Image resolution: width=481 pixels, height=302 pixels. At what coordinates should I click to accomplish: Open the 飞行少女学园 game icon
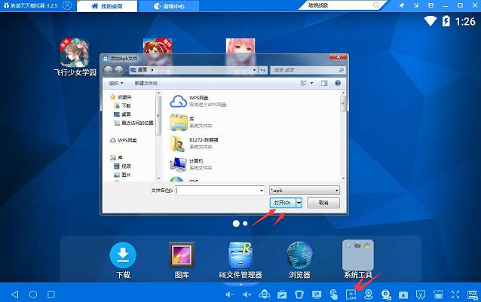[x=75, y=57]
